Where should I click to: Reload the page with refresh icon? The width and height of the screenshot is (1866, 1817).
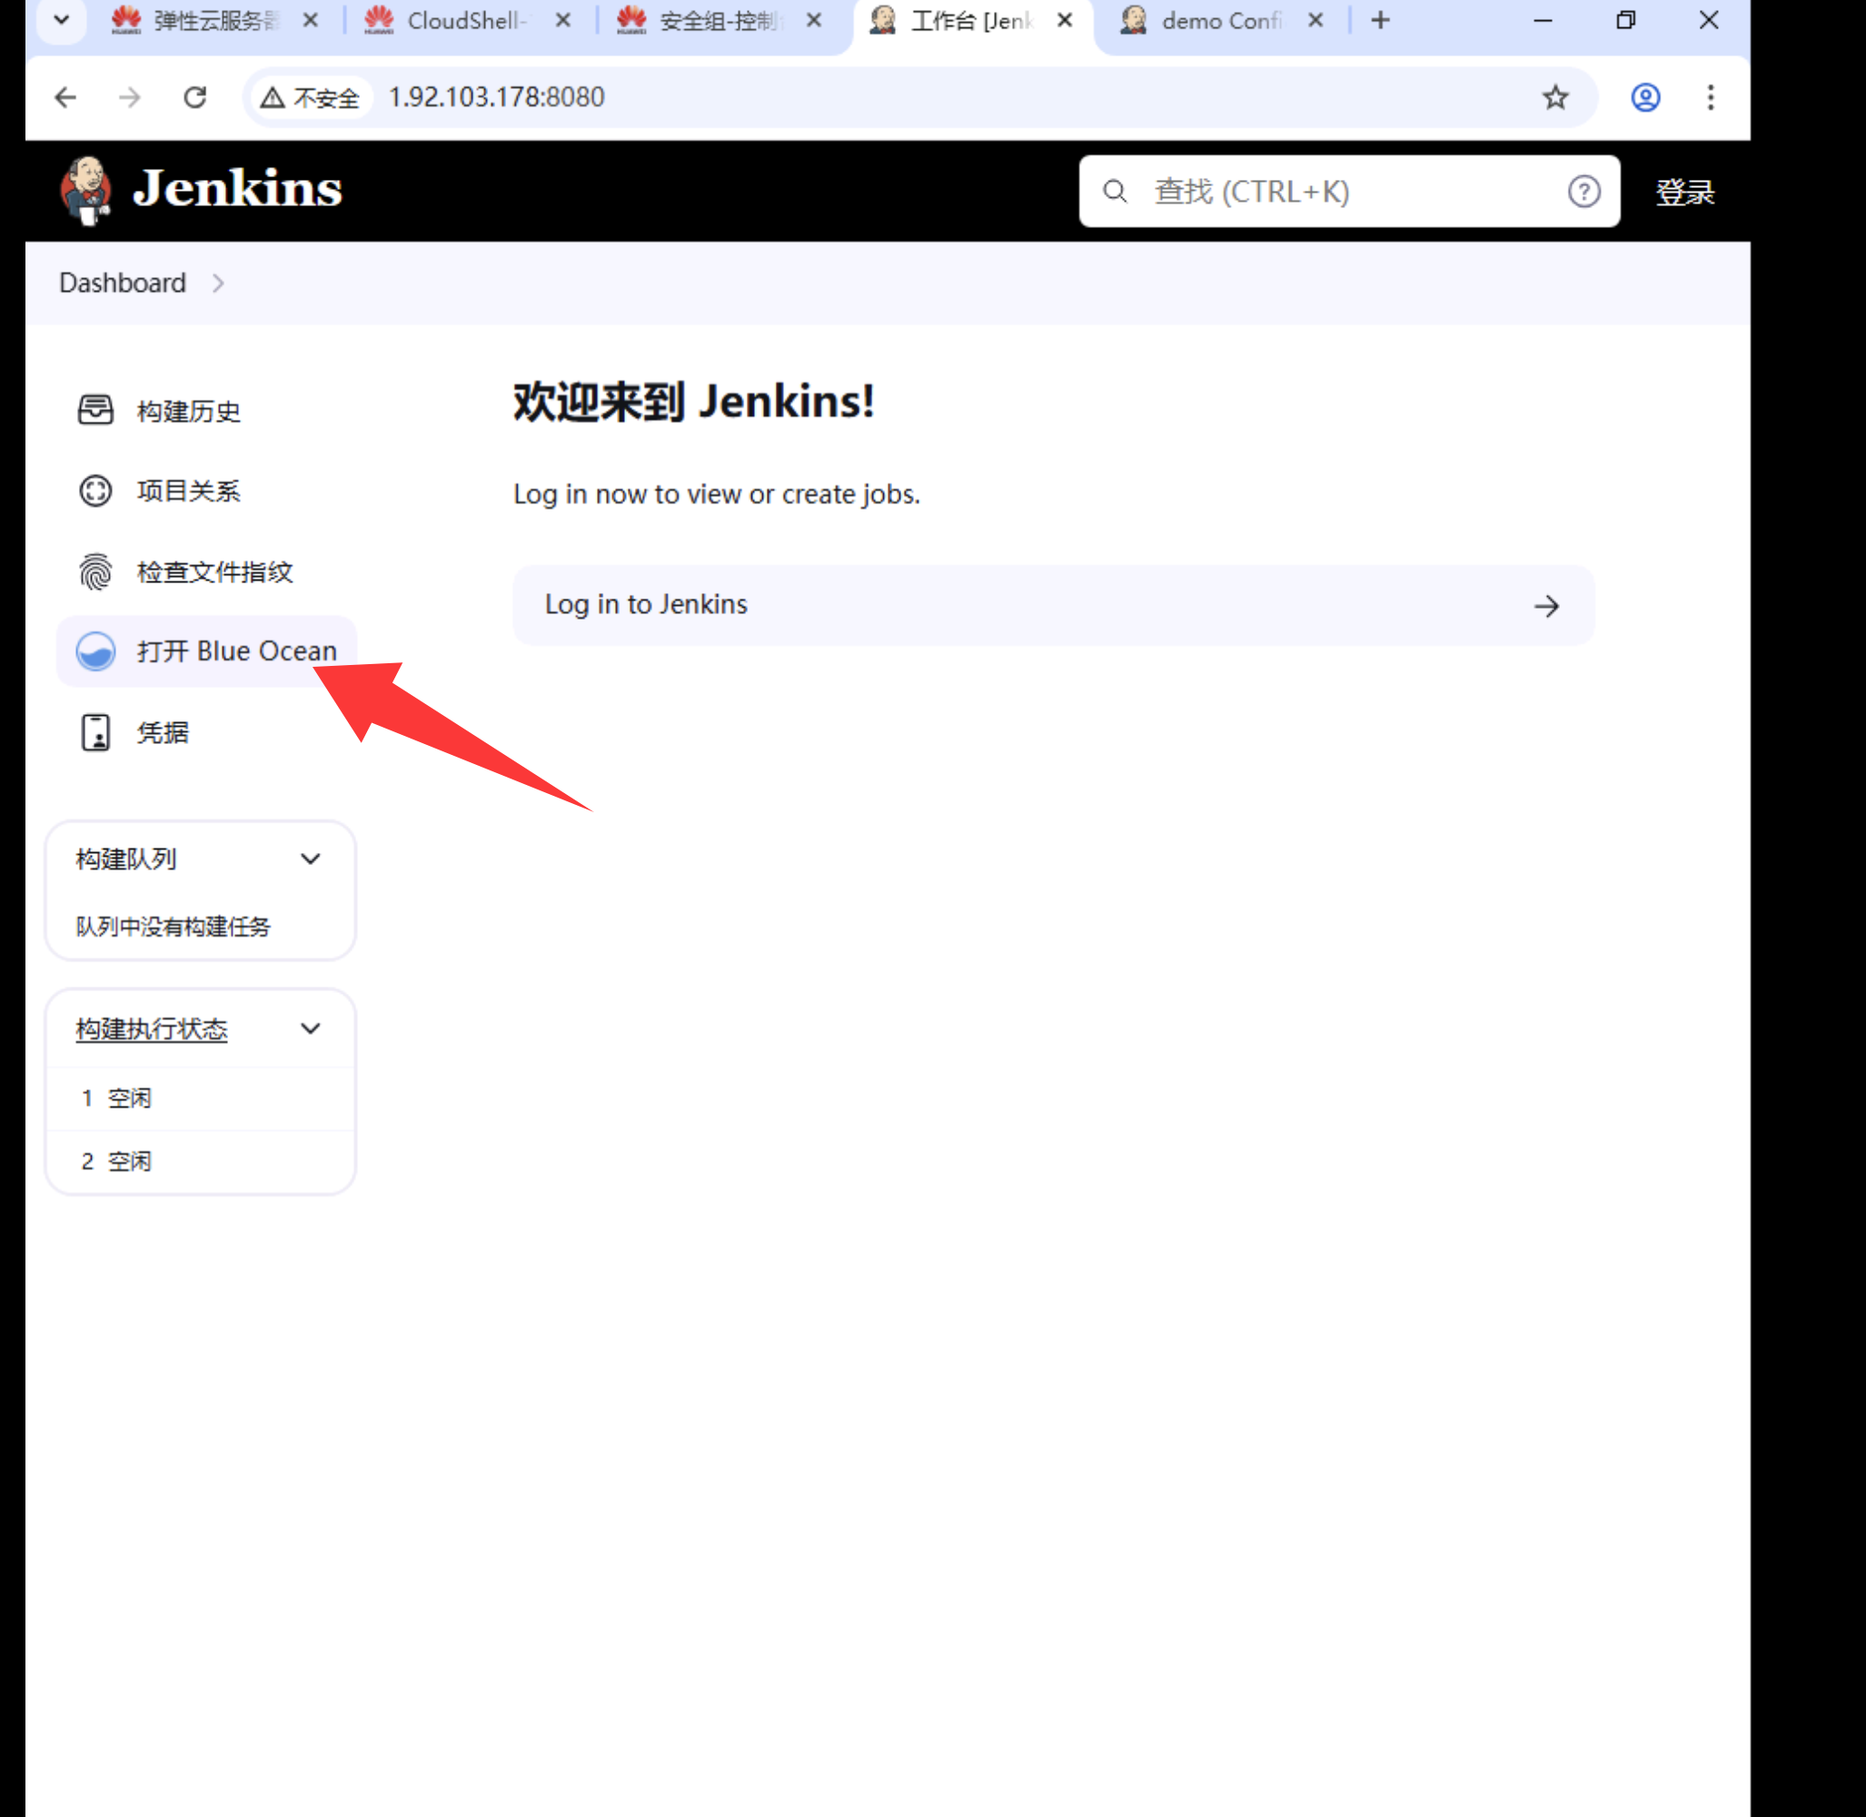(x=194, y=97)
